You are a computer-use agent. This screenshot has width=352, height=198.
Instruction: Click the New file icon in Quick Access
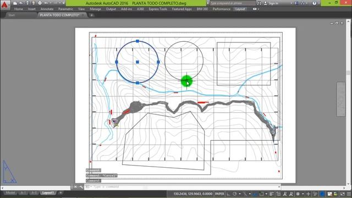tap(15, 3)
